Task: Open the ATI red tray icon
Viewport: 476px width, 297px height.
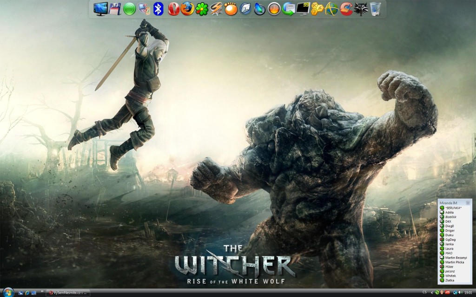Action: 447,292
